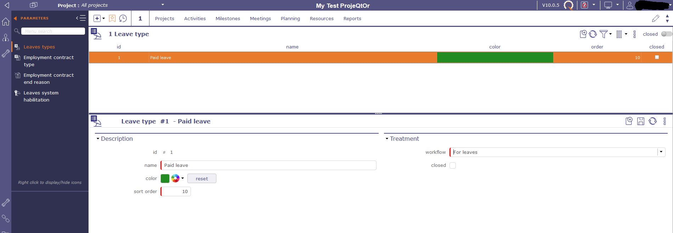673x233 pixels.
Task: Sort the list by the name column header
Action: pos(292,47)
